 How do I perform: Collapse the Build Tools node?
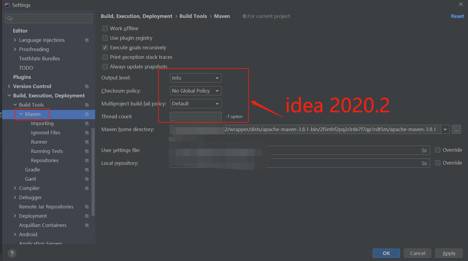pos(15,105)
